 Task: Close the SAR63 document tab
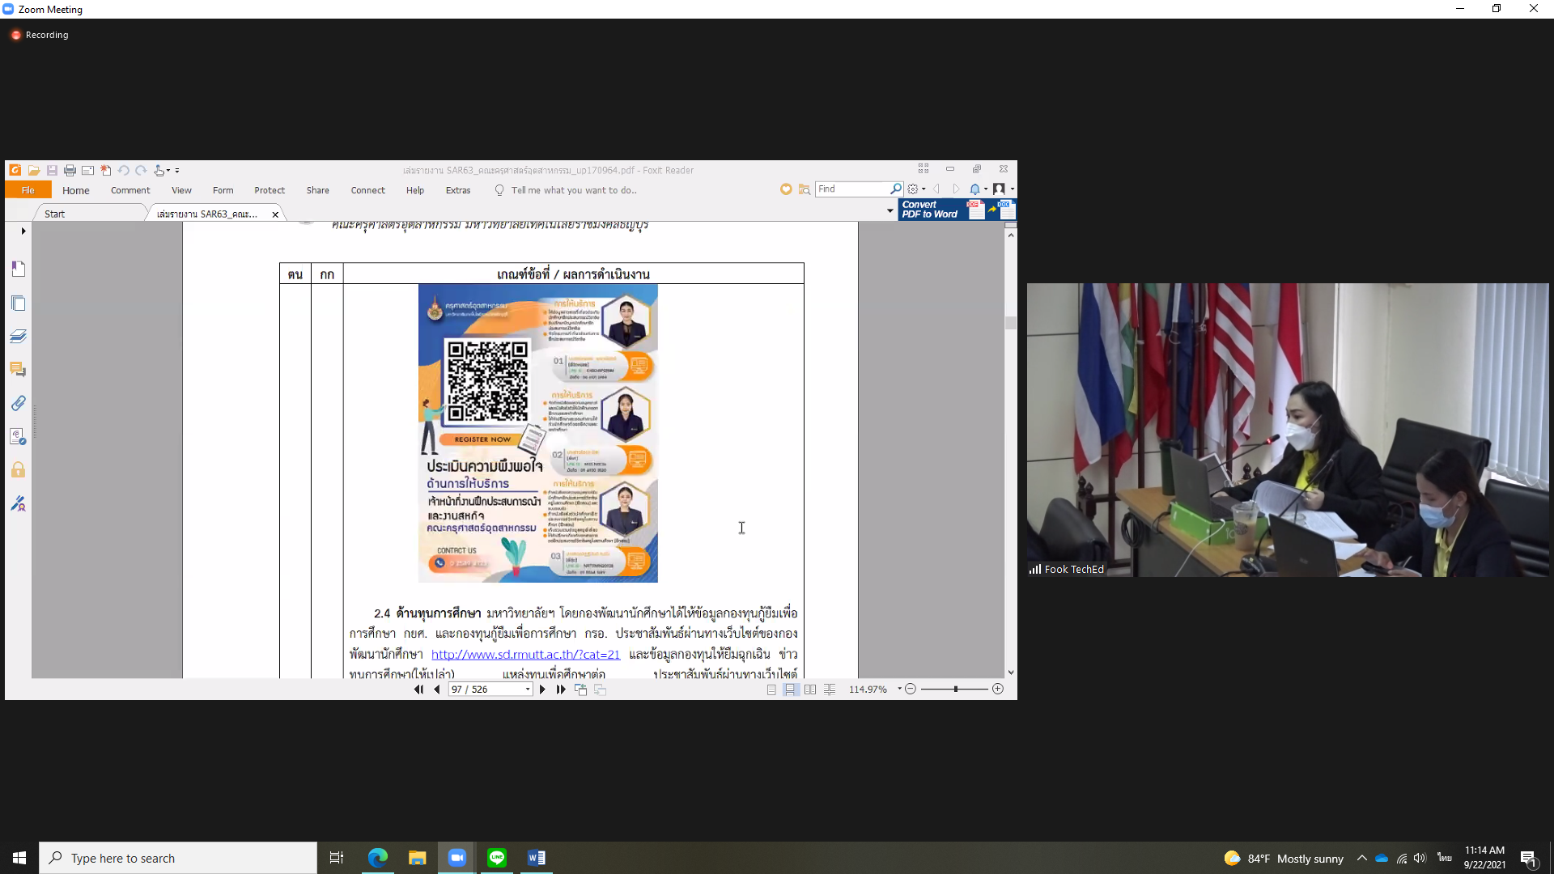point(275,214)
